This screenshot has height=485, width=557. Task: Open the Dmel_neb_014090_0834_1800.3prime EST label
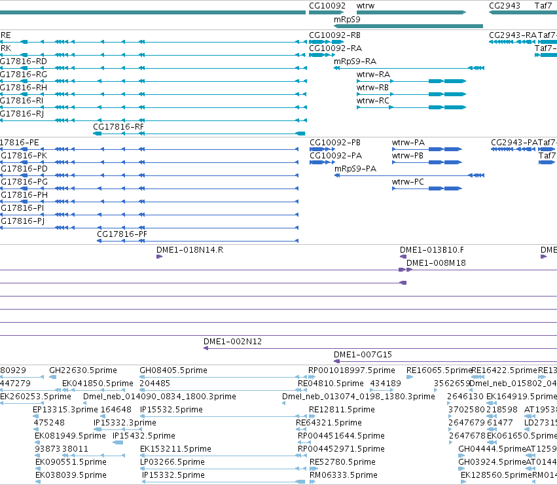pos(160,397)
